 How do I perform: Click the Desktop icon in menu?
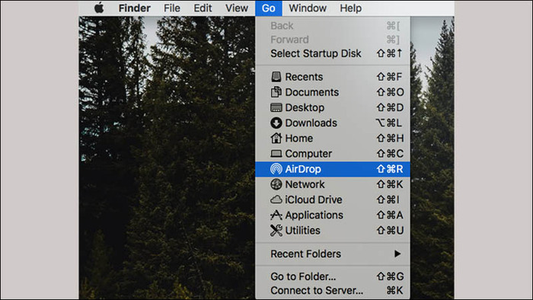pos(276,107)
